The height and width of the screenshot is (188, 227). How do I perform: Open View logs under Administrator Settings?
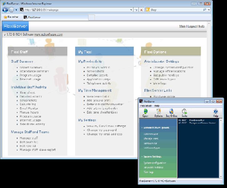click(160, 83)
